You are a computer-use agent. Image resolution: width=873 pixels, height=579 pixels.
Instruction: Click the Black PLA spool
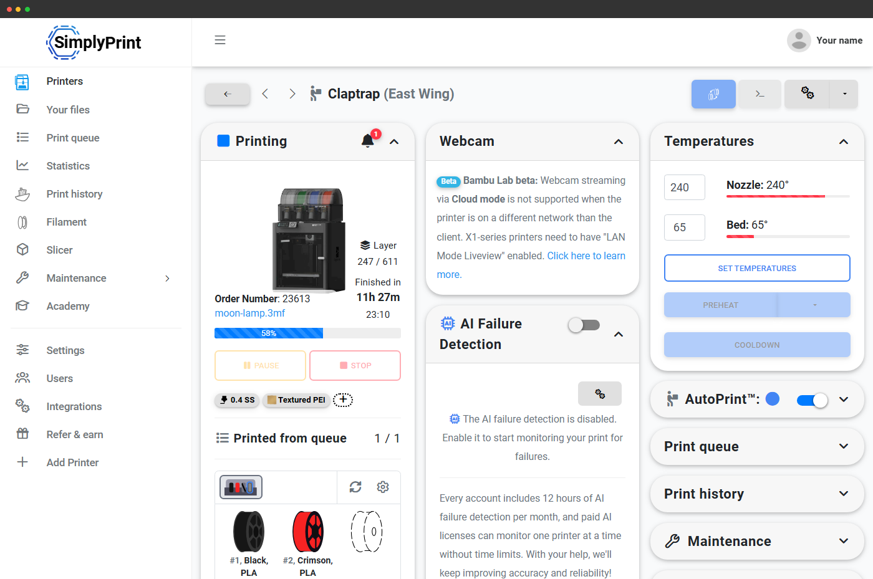coord(249,532)
